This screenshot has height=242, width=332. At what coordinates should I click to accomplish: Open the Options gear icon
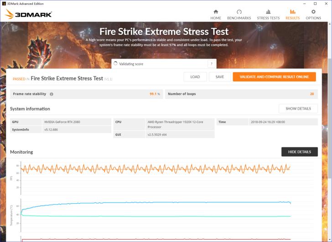pyautogui.click(x=313, y=12)
